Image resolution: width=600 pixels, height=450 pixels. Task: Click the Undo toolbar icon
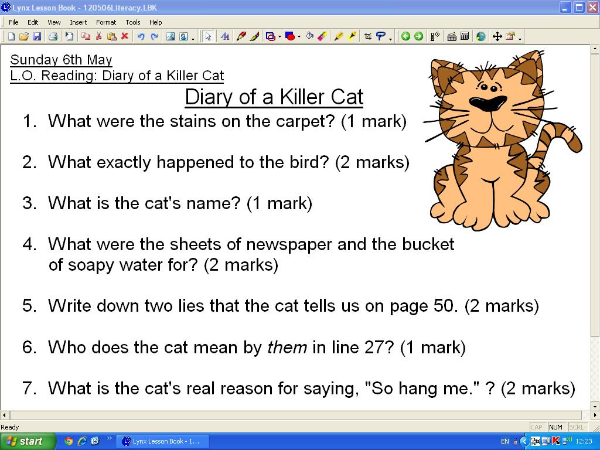point(141,36)
